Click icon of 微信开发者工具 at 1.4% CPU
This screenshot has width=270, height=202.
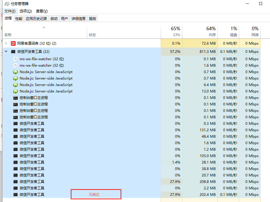click(x=16, y=162)
